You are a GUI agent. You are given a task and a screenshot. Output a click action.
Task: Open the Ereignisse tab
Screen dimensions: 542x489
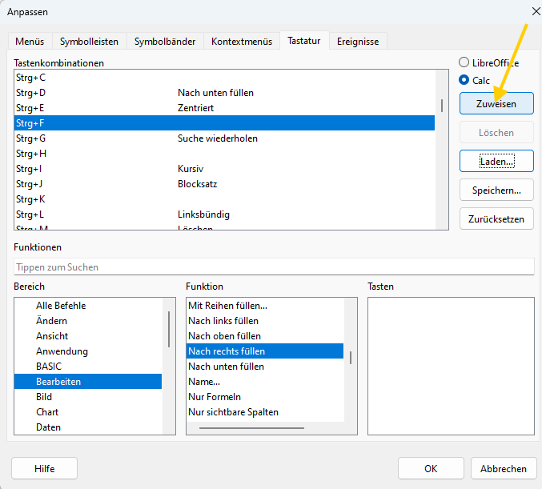click(x=359, y=42)
